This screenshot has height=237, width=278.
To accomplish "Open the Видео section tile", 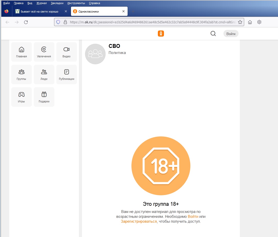I will click(x=66, y=52).
